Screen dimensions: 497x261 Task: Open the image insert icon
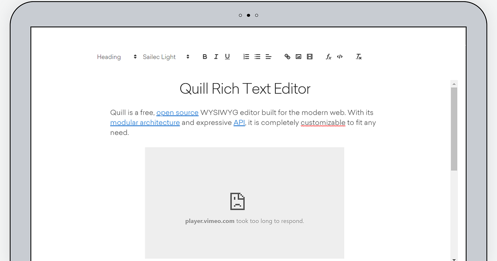pos(298,56)
